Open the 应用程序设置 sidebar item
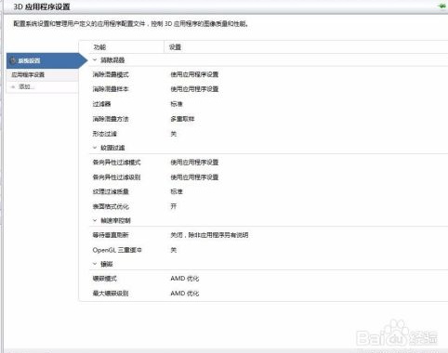 coord(42,75)
